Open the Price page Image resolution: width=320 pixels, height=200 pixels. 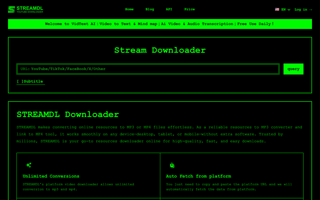pyautogui.click(x=189, y=9)
